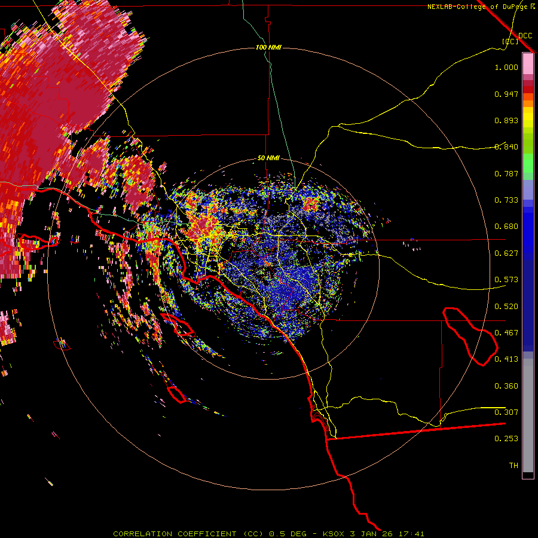Select the 0.413 value on the scale
The image size is (538, 538).
click(506, 359)
